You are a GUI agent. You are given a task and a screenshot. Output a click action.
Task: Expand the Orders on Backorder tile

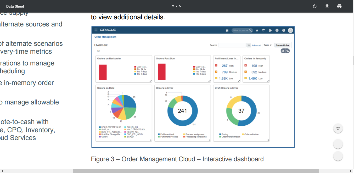click(150, 81)
